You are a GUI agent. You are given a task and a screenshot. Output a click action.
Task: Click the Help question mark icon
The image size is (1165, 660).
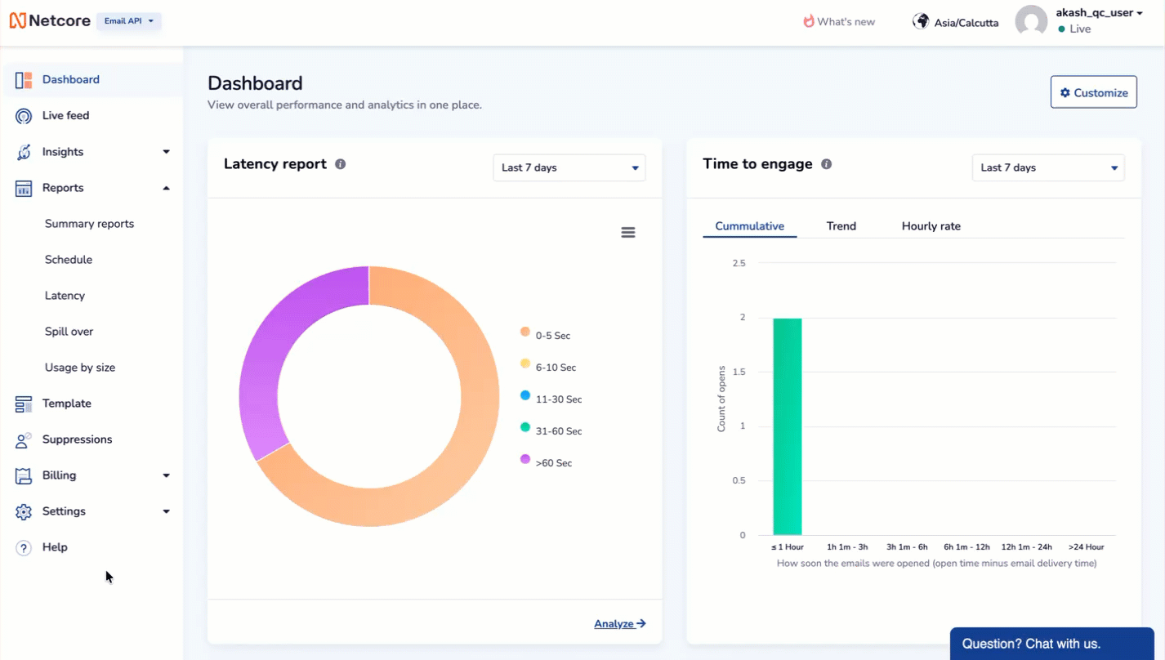click(23, 546)
